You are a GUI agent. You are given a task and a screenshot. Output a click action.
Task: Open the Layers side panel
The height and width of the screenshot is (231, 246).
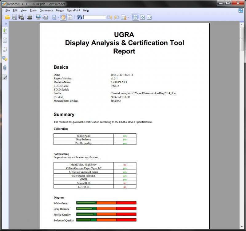pos(5,49)
